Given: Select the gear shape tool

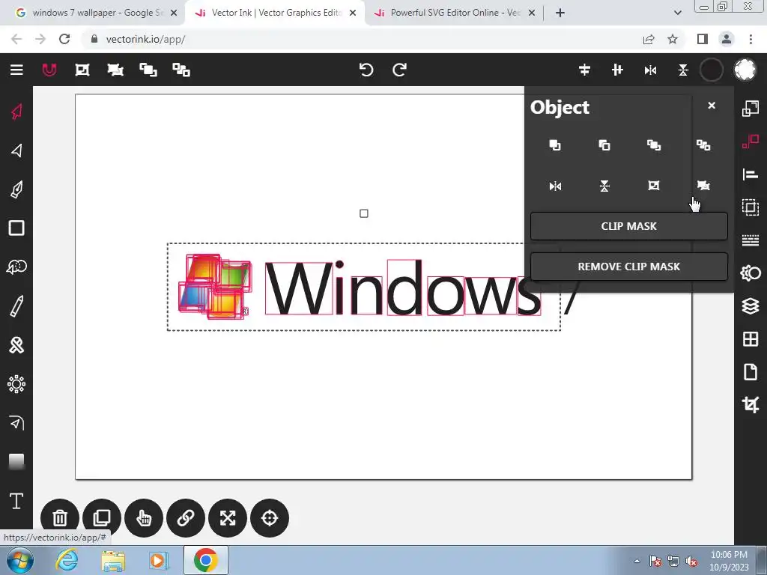Looking at the screenshot, I should click(16, 384).
